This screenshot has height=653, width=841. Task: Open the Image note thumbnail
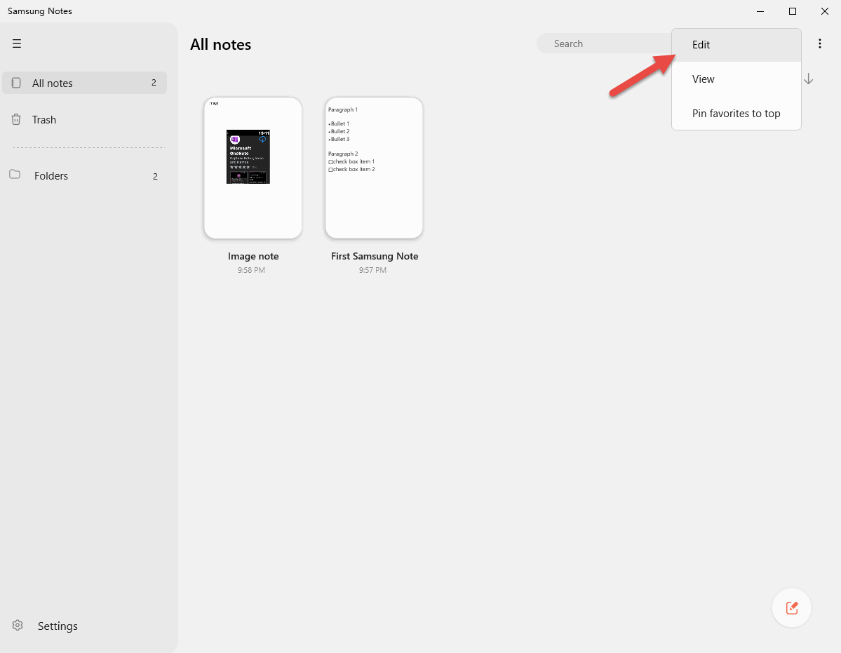(253, 168)
